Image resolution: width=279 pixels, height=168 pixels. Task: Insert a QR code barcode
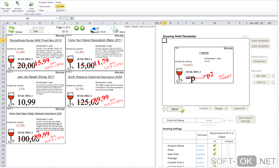pyautogui.click(x=261, y=76)
